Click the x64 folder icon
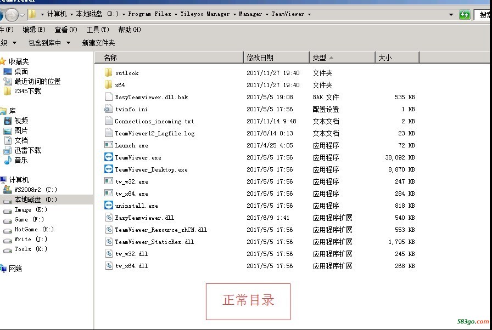Image resolution: width=492 pixels, height=330 pixels. 108,84
